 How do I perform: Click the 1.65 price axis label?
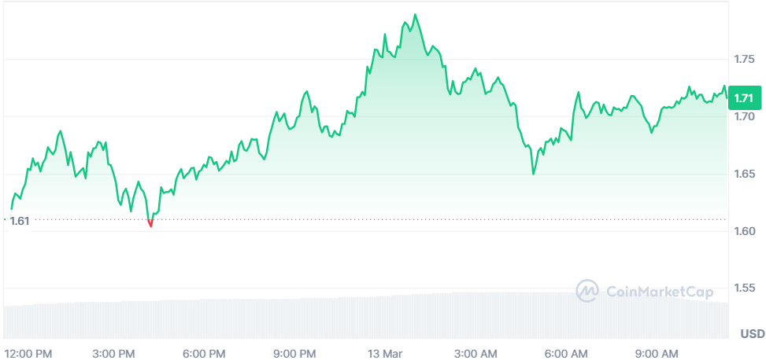tap(745, 174)
